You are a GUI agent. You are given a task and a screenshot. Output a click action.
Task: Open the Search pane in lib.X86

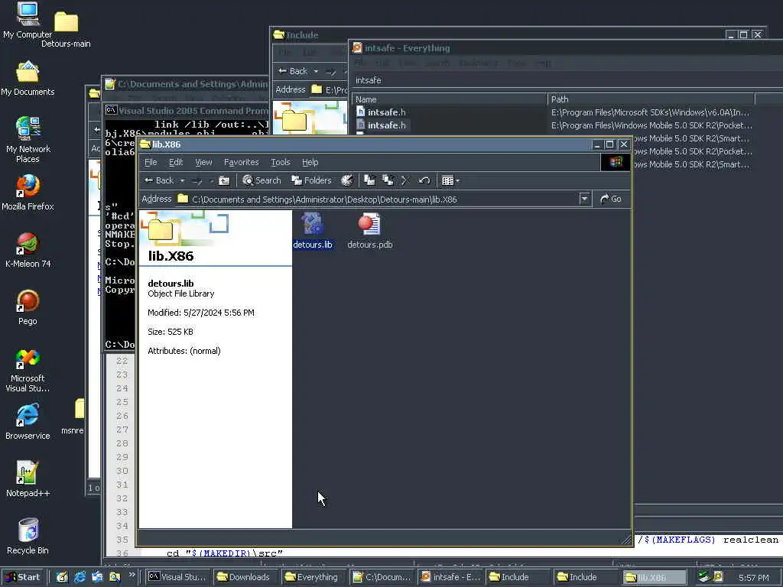[x=262, y=180]
